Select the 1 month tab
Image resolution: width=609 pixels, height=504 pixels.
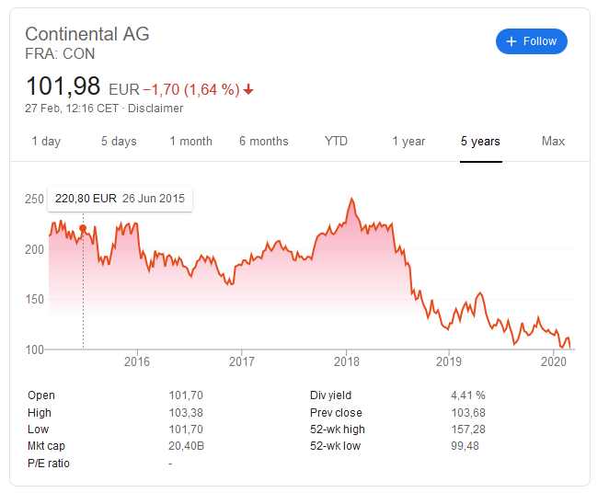[x=190, y=142]
